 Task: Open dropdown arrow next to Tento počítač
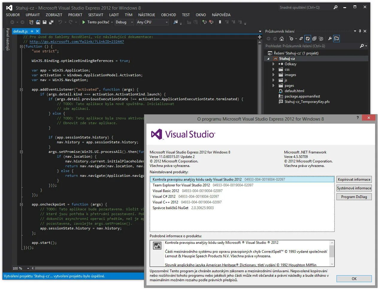point(112,22)
